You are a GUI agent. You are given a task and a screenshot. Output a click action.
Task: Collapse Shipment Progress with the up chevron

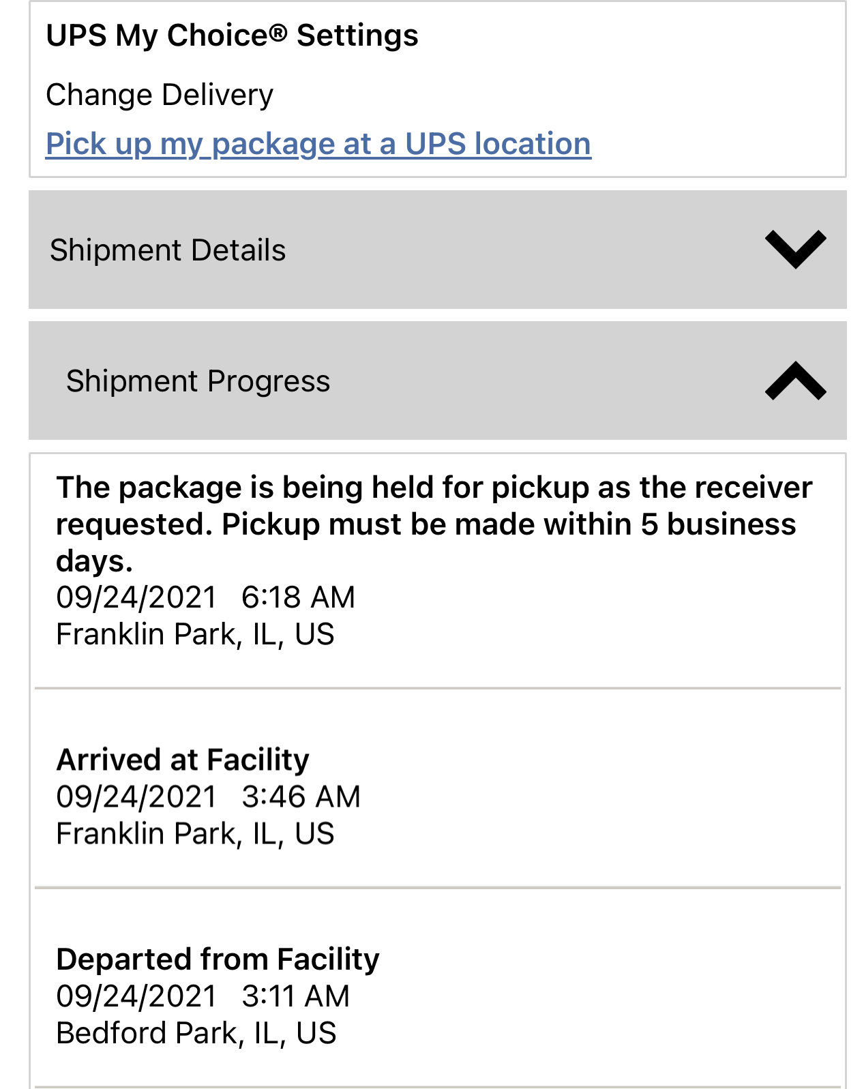tap(795, 381)
